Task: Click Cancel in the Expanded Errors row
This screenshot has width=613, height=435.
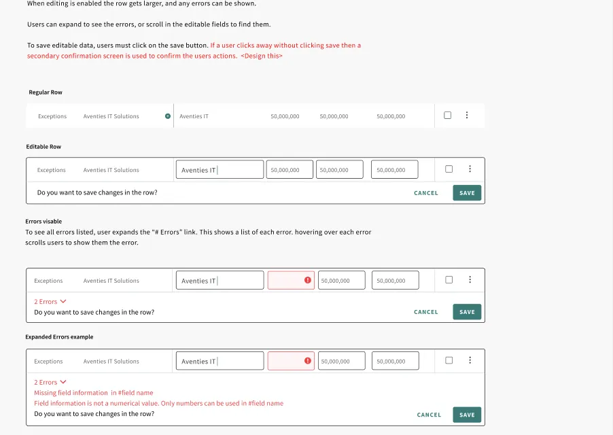Action: 429,415
